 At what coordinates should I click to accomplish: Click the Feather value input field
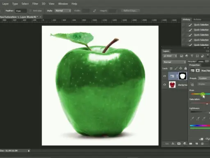[x=21, y=11]
